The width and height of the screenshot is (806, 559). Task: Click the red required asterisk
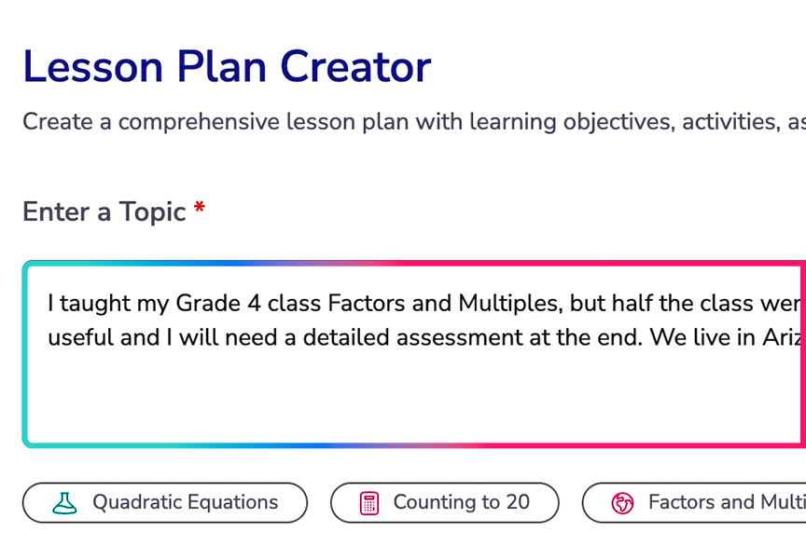click(x=200, y=210)
